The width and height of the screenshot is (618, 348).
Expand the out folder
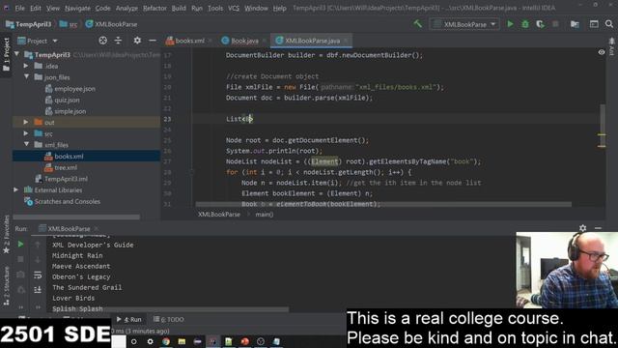(x=26, y=123)
